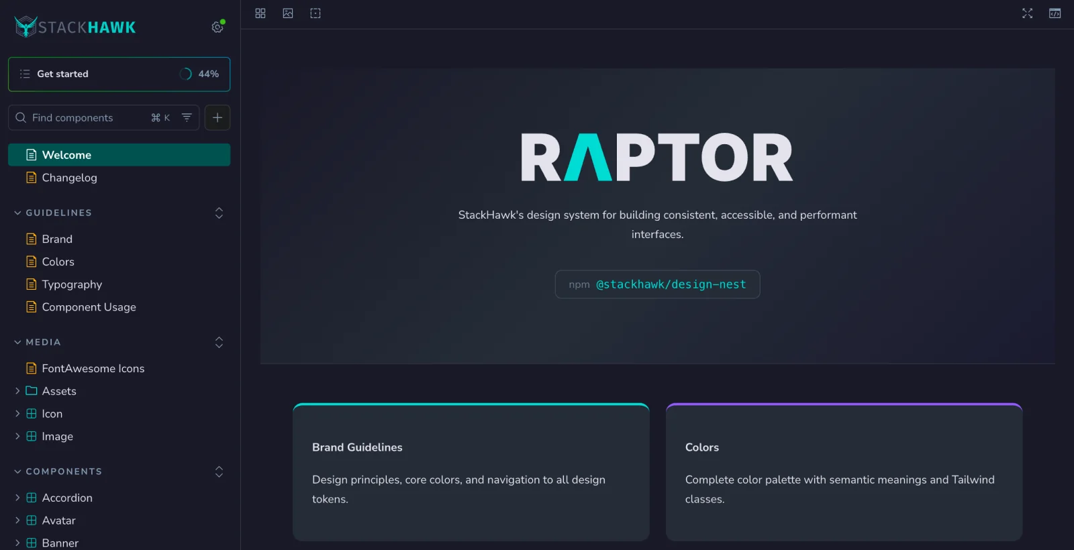Click the Assets folder icon
Image resolution: width=1074 pixels, height=550 pixels.
click(31, 391)
